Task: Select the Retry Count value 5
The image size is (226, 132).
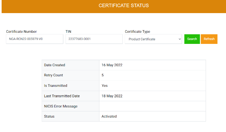Action: tap(102, 75)
